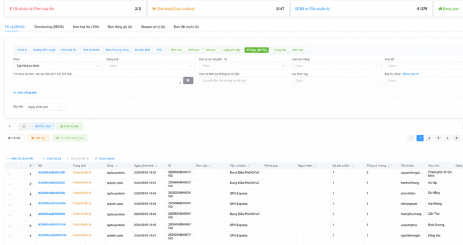The width and height of the screenshot is (463, 245).
Task: Click the Thẻ Tag tag button
Action: pyautogui.click(x=38, y=138)
